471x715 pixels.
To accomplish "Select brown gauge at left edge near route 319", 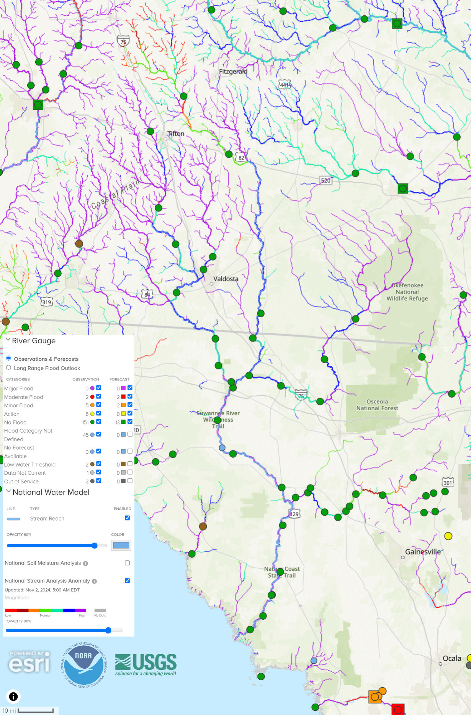I will [5, 322].
